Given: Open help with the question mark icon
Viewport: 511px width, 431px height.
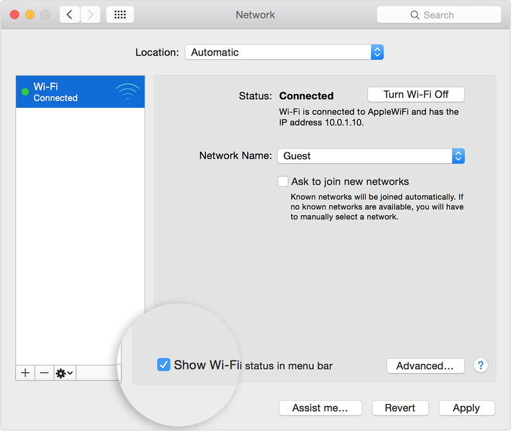Looking at the screenshot, I should point(480,365).
